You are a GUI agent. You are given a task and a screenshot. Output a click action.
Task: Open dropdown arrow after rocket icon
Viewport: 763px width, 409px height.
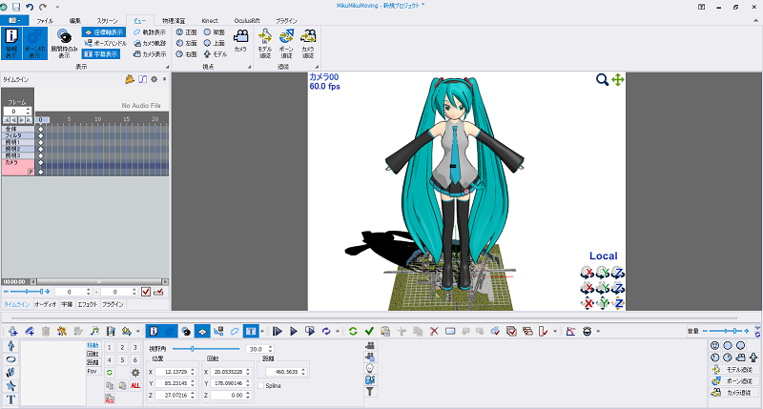point(138,332)
